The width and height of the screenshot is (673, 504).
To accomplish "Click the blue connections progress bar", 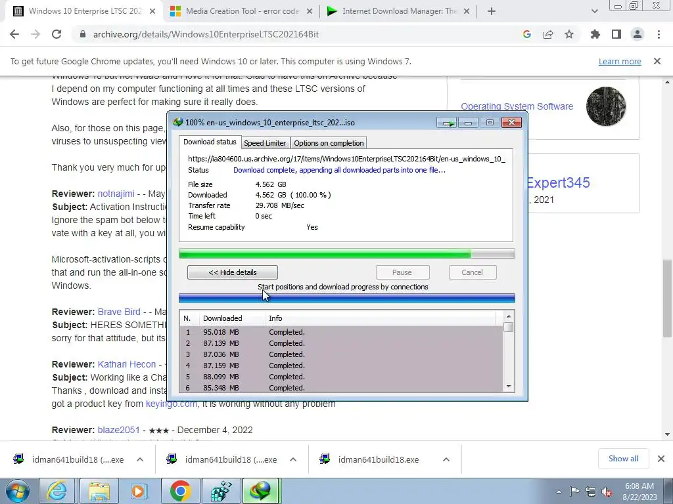I will tap(347, 299).
